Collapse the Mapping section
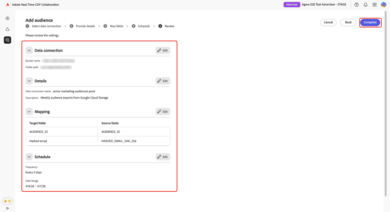This screenshot has width=390, height=212. [29, 111]
